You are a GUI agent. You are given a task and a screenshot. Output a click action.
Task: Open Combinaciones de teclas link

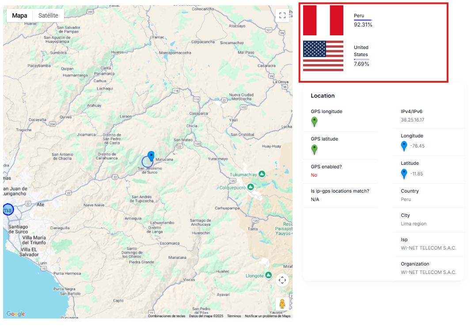pyautogui.click(x=167, y=316)
